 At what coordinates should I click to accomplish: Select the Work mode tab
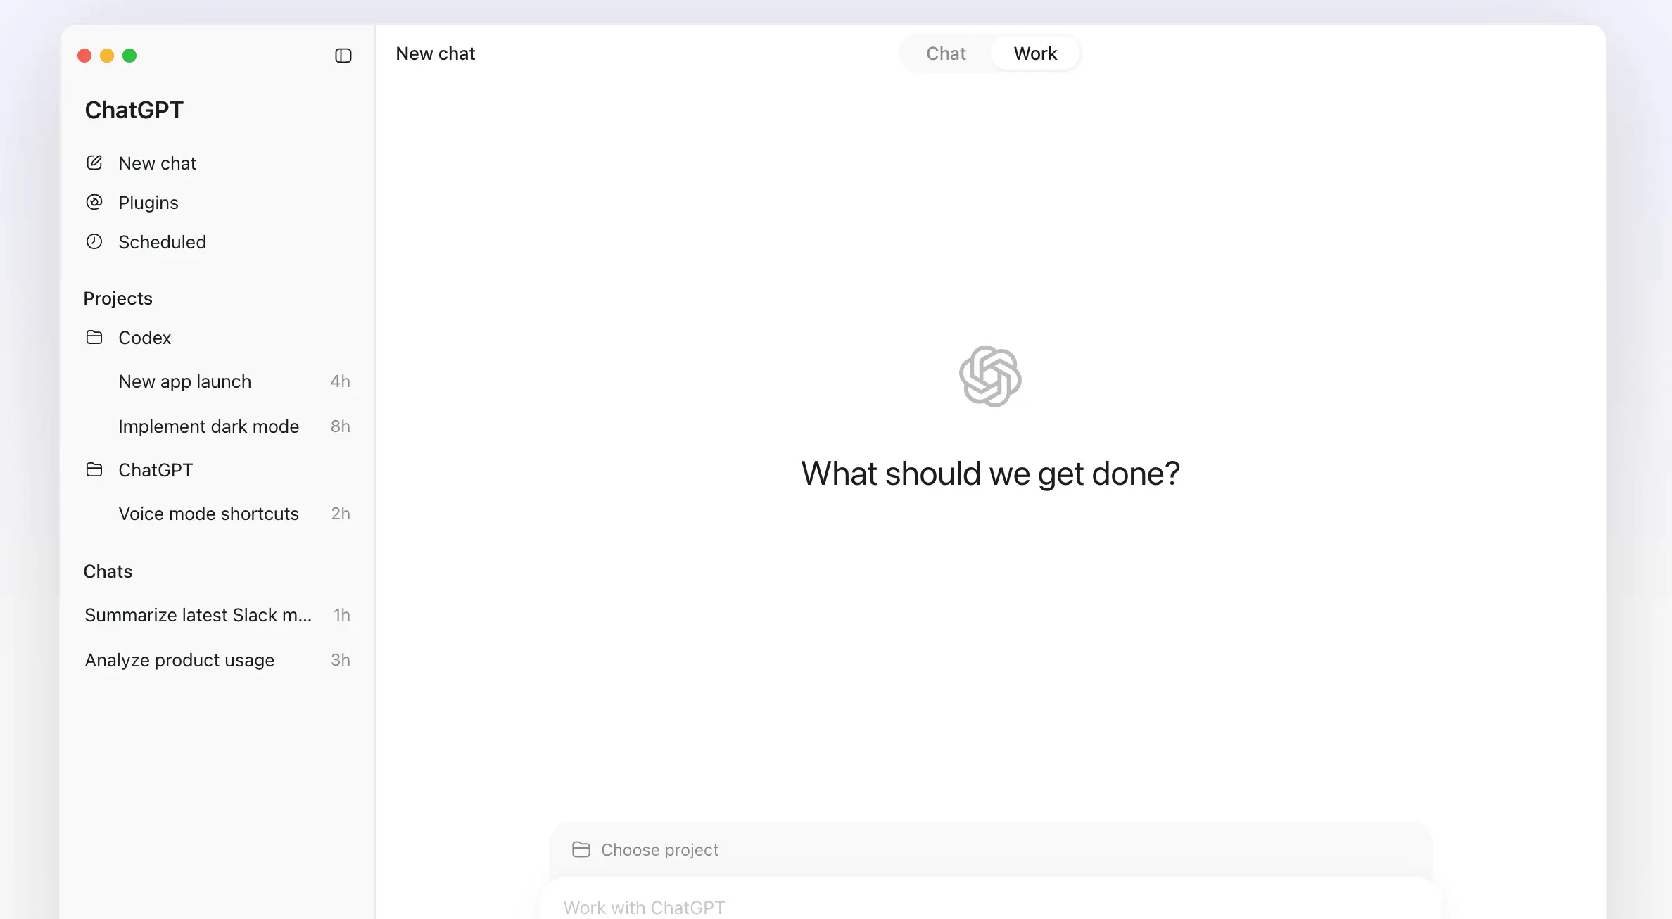click(x=1035, y=53)
